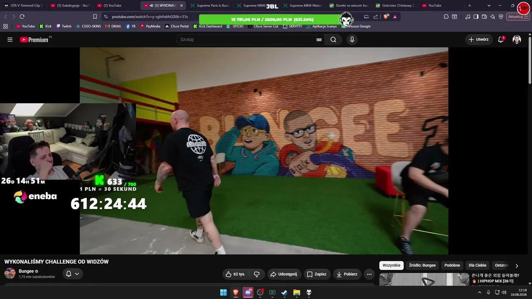The width and height of the screenshot is (532, 299).
Task: Open the GMAIL bookmark
Action: [113, 26]
